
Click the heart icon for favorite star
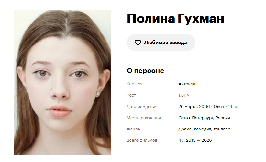tap(138, 43)
